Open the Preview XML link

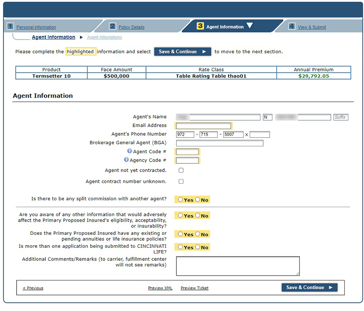tap(160, 288)
